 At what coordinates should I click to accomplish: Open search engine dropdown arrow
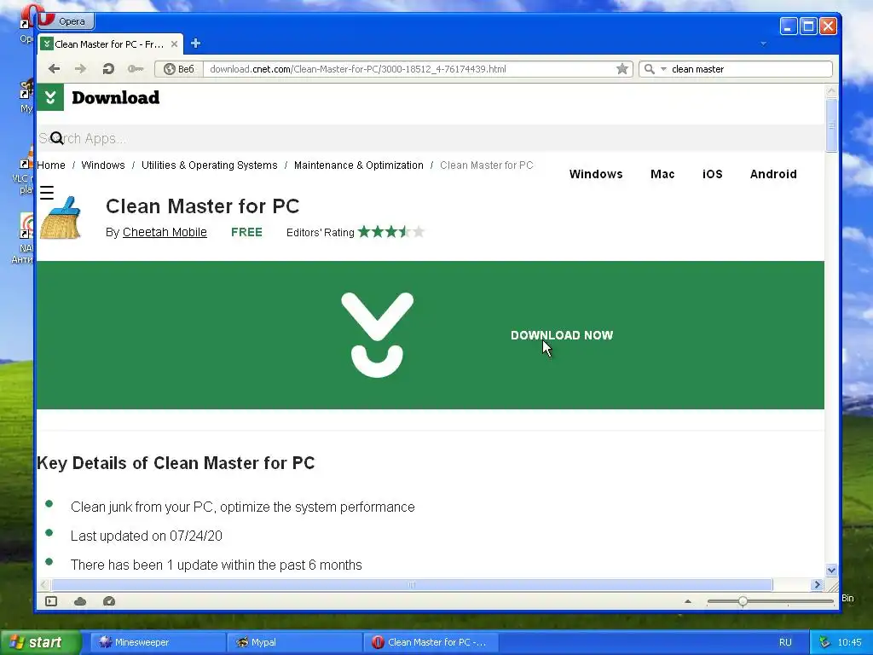(x=663, y=69)
